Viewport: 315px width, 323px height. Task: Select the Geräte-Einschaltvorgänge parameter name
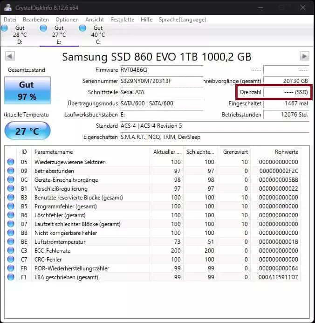(66, 180)
